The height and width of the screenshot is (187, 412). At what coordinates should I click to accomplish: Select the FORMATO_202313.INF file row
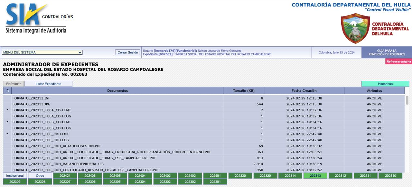tap(204, 98)
